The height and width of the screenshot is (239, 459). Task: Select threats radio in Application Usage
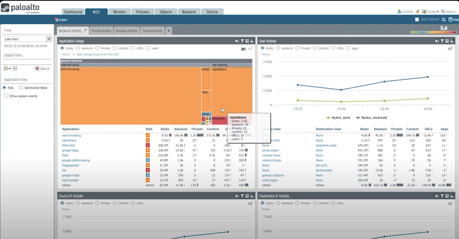click(x=97, y=48)
